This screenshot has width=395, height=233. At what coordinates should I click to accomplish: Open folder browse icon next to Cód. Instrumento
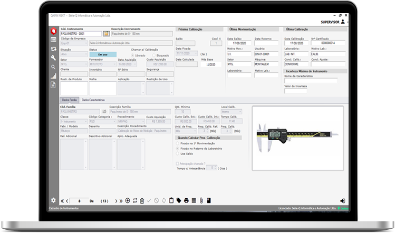coord(106,34)
